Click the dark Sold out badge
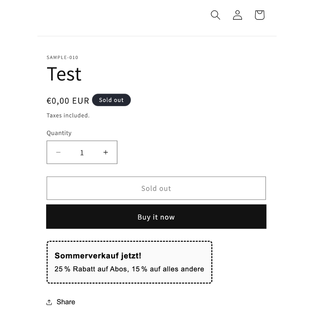This screenshot has width=314, height=314. click(x=111, y=100)
